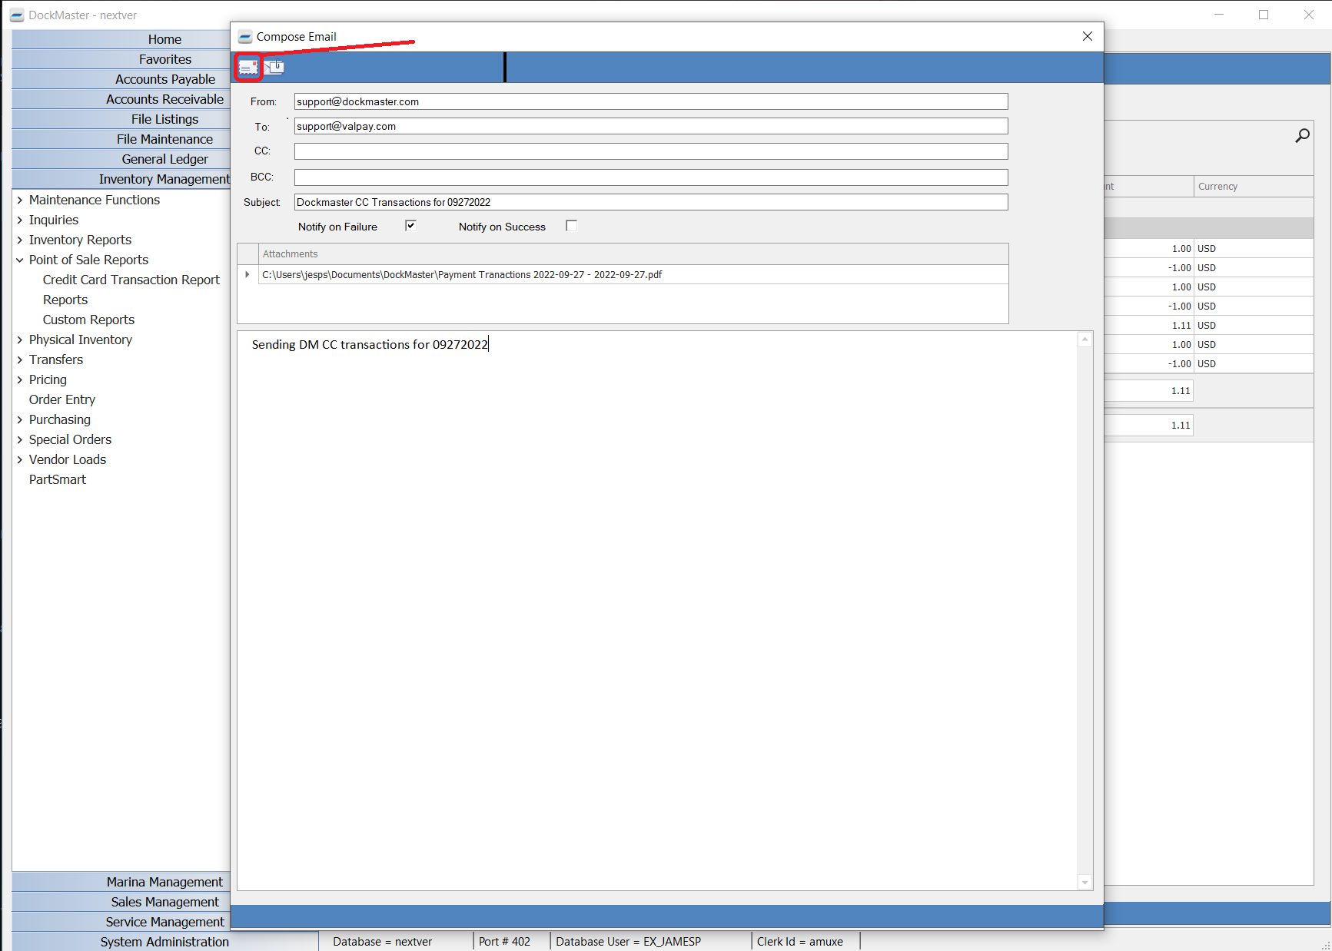Open the File Maintenance section

pos(121,139)
